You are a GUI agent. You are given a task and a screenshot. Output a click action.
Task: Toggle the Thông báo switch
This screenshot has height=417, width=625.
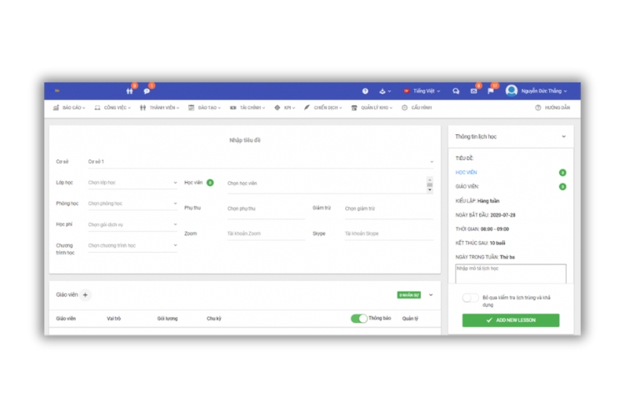click(x=358, y=319)
